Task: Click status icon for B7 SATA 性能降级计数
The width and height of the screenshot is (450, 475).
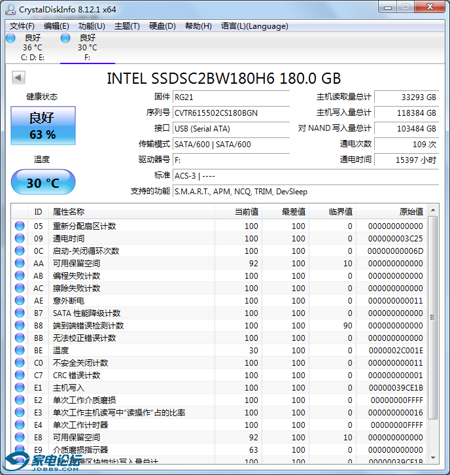Action: click(x=20, y=313)
